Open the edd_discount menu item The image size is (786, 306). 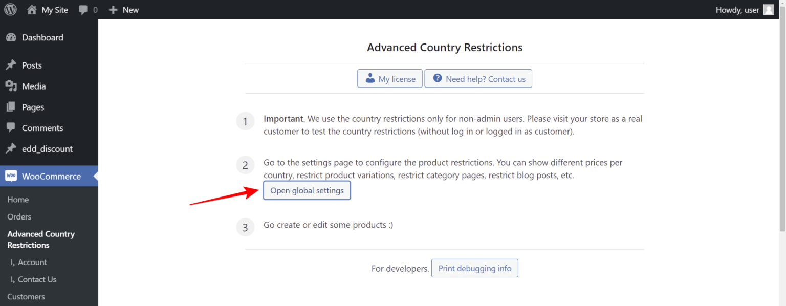47,149
